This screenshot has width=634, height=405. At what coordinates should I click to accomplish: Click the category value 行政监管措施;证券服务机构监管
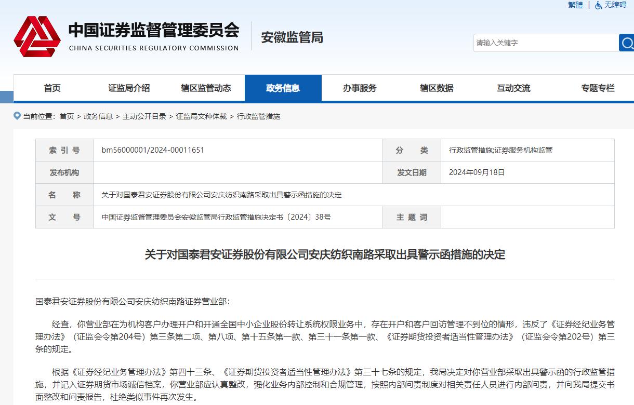click(x=501, y=150)
